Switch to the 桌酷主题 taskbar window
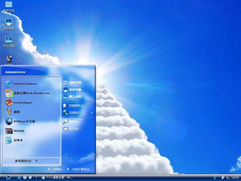 [x=57, y=178]
